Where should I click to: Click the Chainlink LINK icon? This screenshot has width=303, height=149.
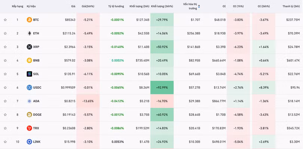(30, 142)
